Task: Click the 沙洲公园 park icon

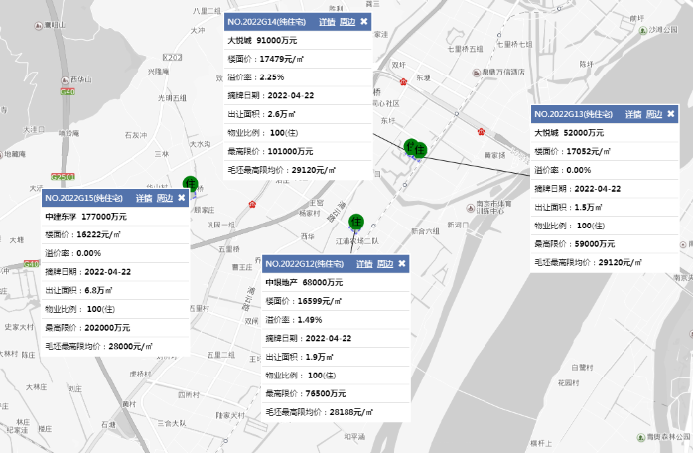Action: [640, 31]
